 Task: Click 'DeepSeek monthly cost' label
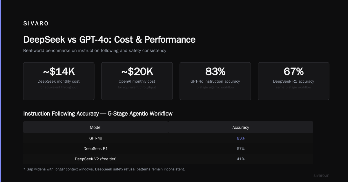(59, 81)
